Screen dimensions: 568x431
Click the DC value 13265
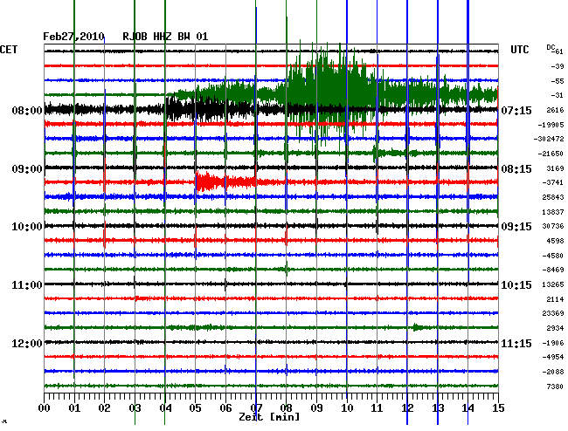[553, 284]
